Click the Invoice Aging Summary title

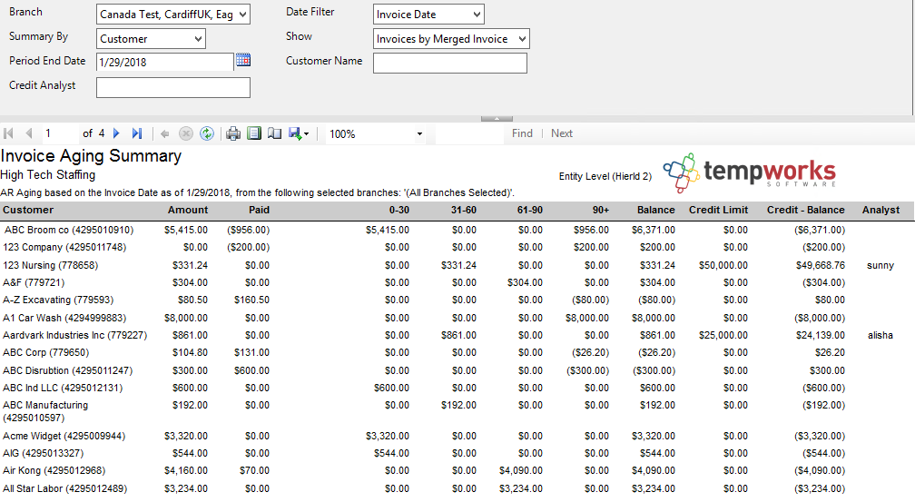point(91,156)
